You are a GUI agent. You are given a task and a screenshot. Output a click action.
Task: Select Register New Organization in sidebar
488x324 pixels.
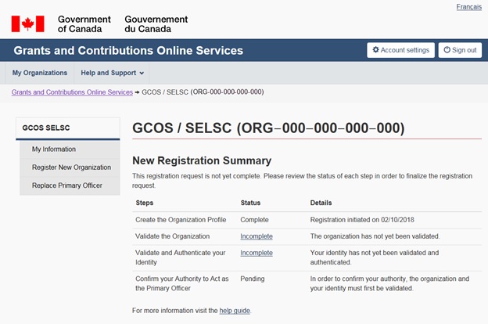pyautogui.click(x=71, y=167)
